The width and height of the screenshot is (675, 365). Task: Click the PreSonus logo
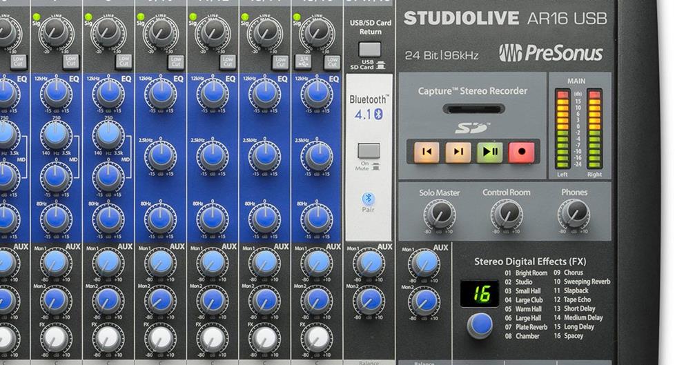(x=551, y=52)
